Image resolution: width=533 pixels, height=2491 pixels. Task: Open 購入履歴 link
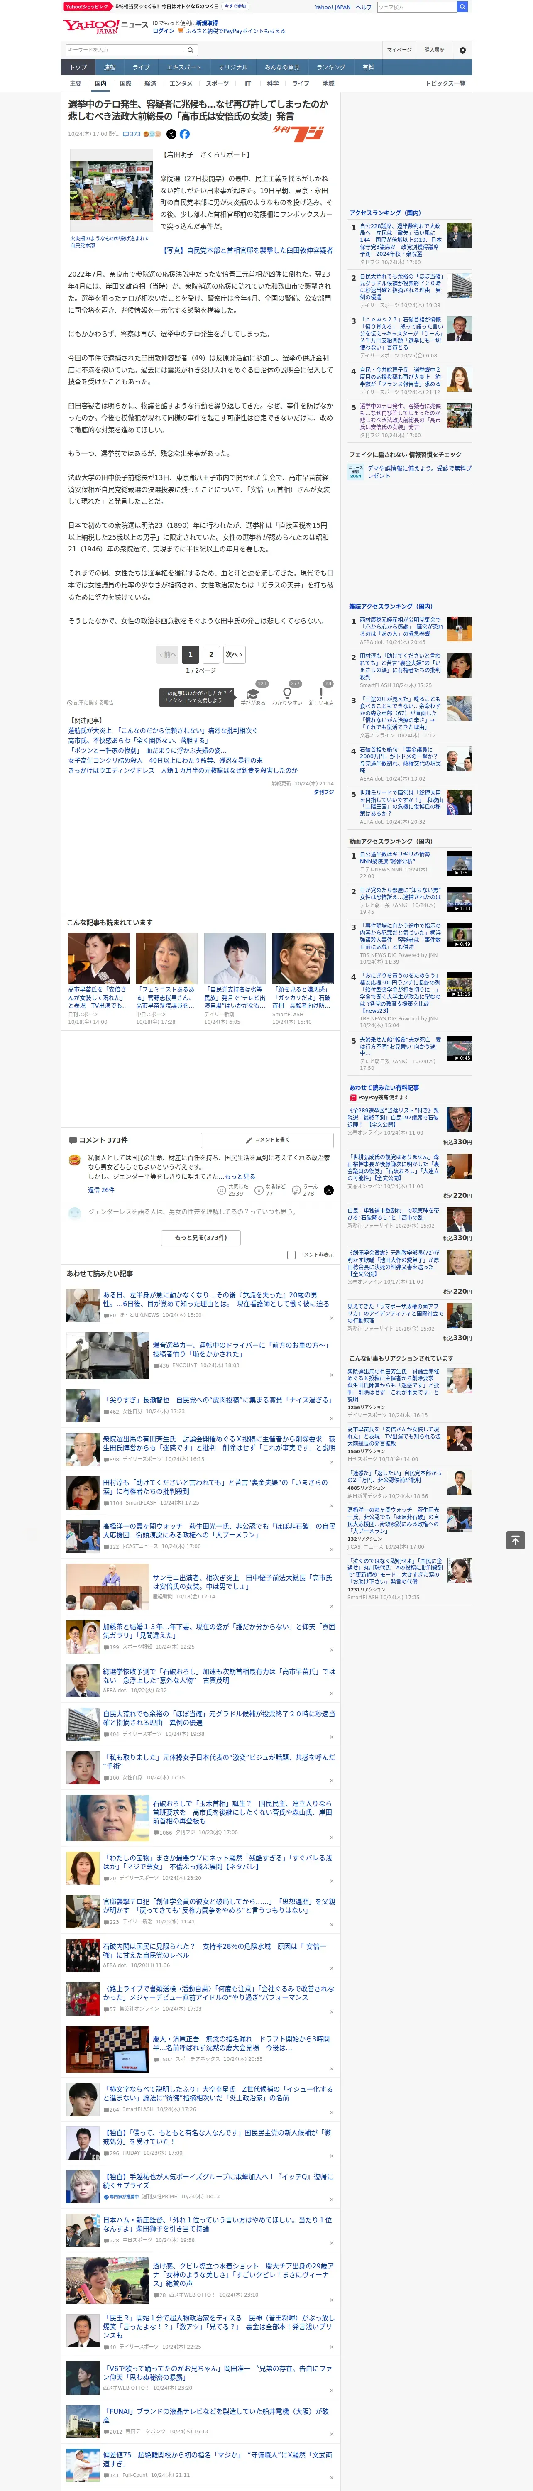point(434,50)
